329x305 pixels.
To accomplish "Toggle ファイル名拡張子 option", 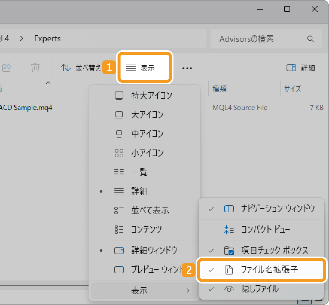I will pos(261,270).
